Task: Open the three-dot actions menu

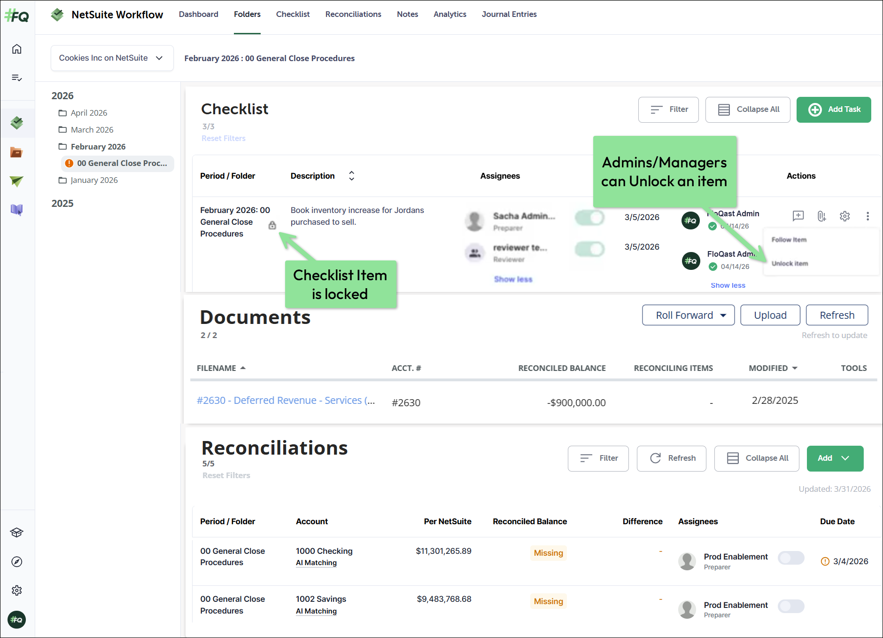Action: [x=868, y=216]
